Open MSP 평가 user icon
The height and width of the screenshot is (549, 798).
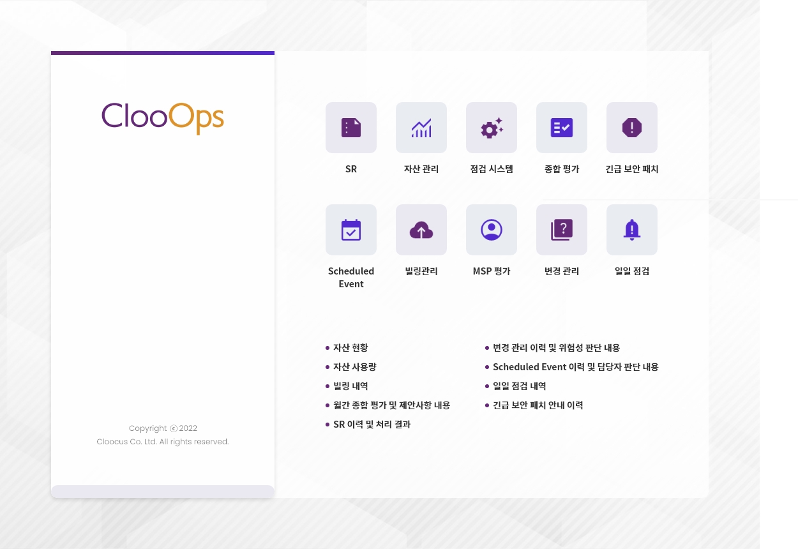(x=492, y=230)
